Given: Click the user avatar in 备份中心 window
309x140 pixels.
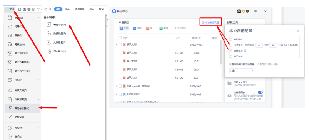Looking at the screenshot, I should point(239,11).
